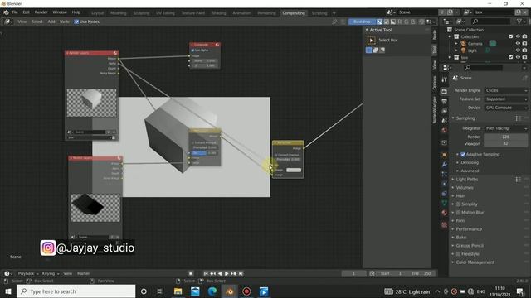
Task: Open the Modifier wrench properties tab
Action: [445, 165]
